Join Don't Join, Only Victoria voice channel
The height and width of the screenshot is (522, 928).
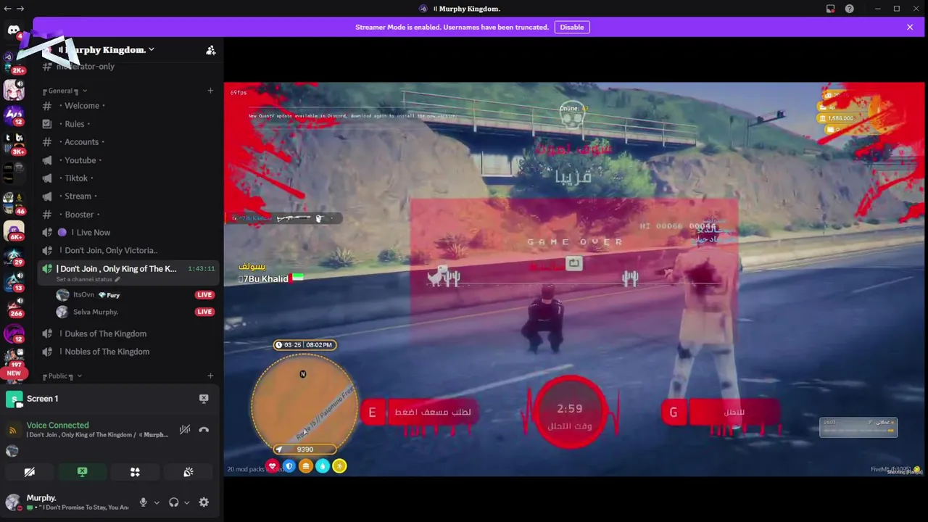coord(128,251)
